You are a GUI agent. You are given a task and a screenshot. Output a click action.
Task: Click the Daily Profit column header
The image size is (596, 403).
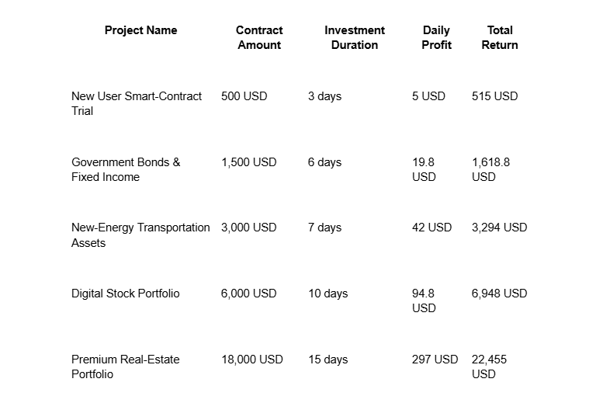pyautogui.click(x=436, y=37)
